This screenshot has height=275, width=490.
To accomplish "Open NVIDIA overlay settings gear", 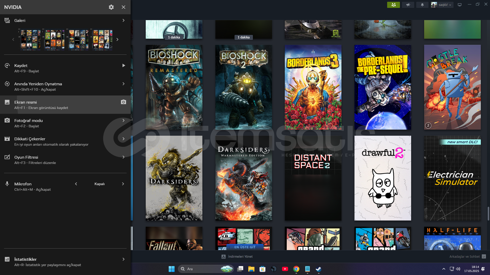I will (x=111, y=7).
